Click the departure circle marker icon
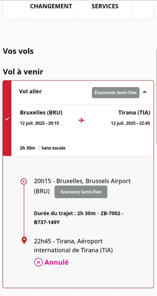The image size is (157, 296). pyautogui.click(x=24, y=181)
